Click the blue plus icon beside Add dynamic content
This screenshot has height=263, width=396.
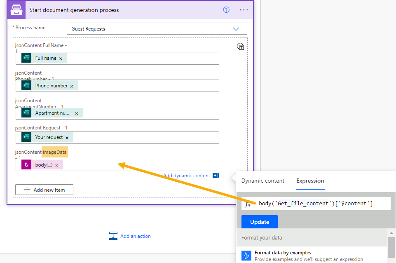click(x=216, y=176)
